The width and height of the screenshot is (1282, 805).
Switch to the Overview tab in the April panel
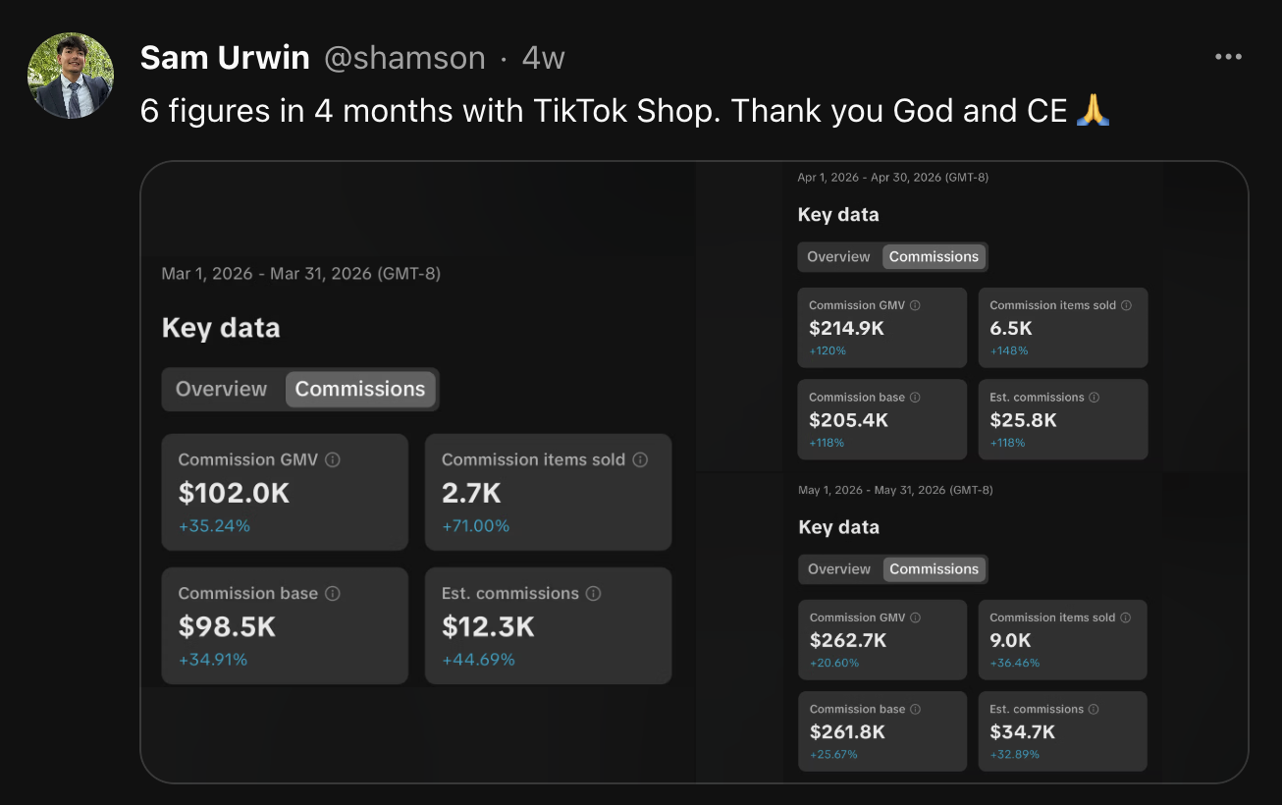coord(838,256)
